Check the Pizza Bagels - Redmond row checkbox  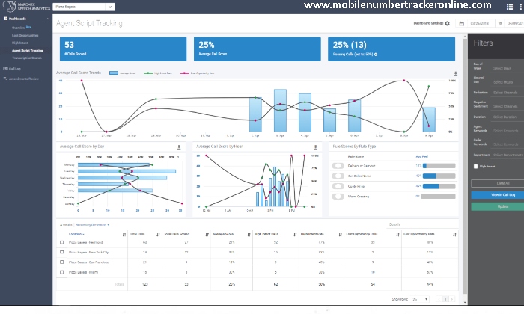coord(61,243)
